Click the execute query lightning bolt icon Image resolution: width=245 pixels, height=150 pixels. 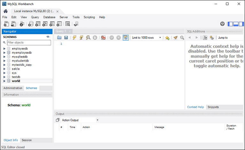(75, 38)
